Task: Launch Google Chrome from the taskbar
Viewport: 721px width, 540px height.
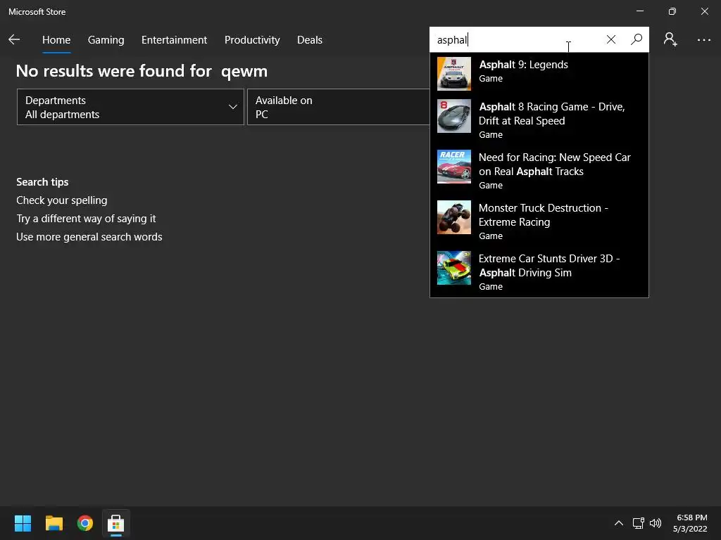Action: click(85, 523)
